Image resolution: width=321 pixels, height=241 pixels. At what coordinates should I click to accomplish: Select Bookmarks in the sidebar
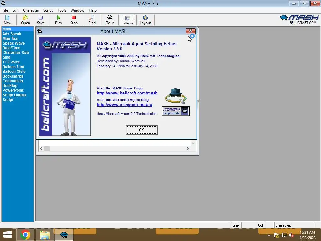click(x=18, y=76)
